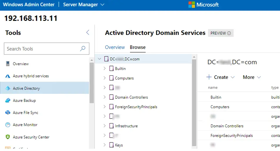Sort list by type column header
The width and height of the screenshot is (280, 151).
click(275, 87)
